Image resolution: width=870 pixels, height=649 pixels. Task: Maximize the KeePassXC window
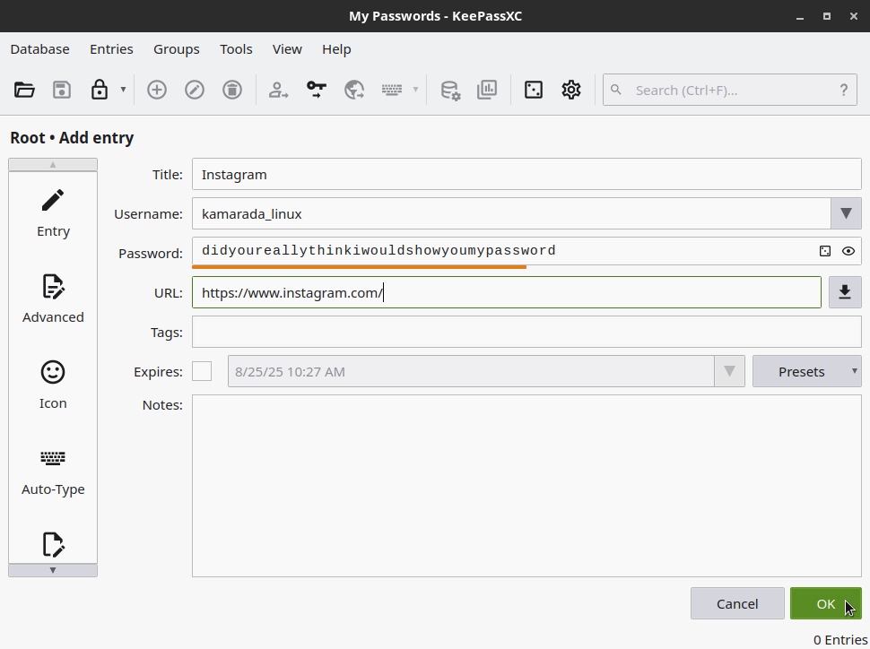[x=827, y=16]
